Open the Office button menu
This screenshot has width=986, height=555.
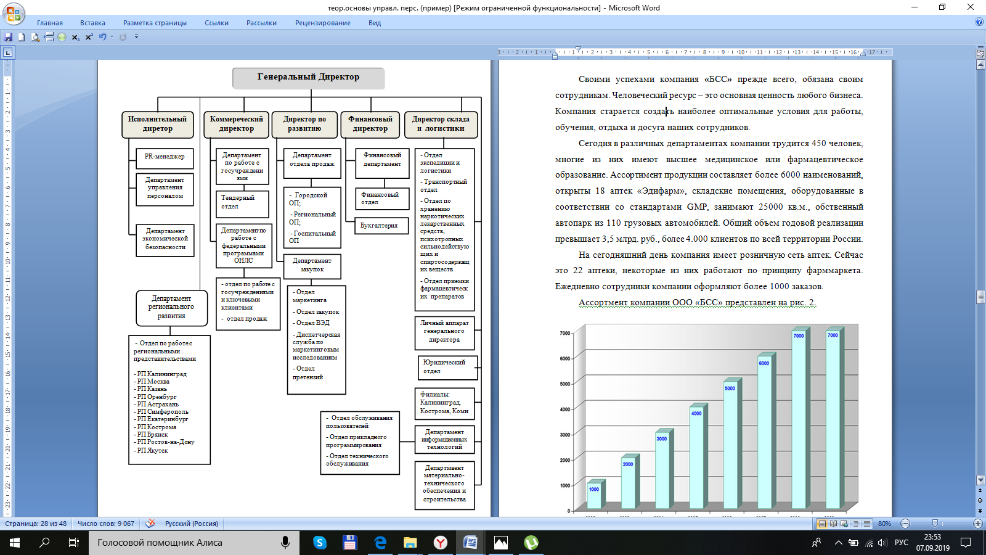(x=13, y=14)
